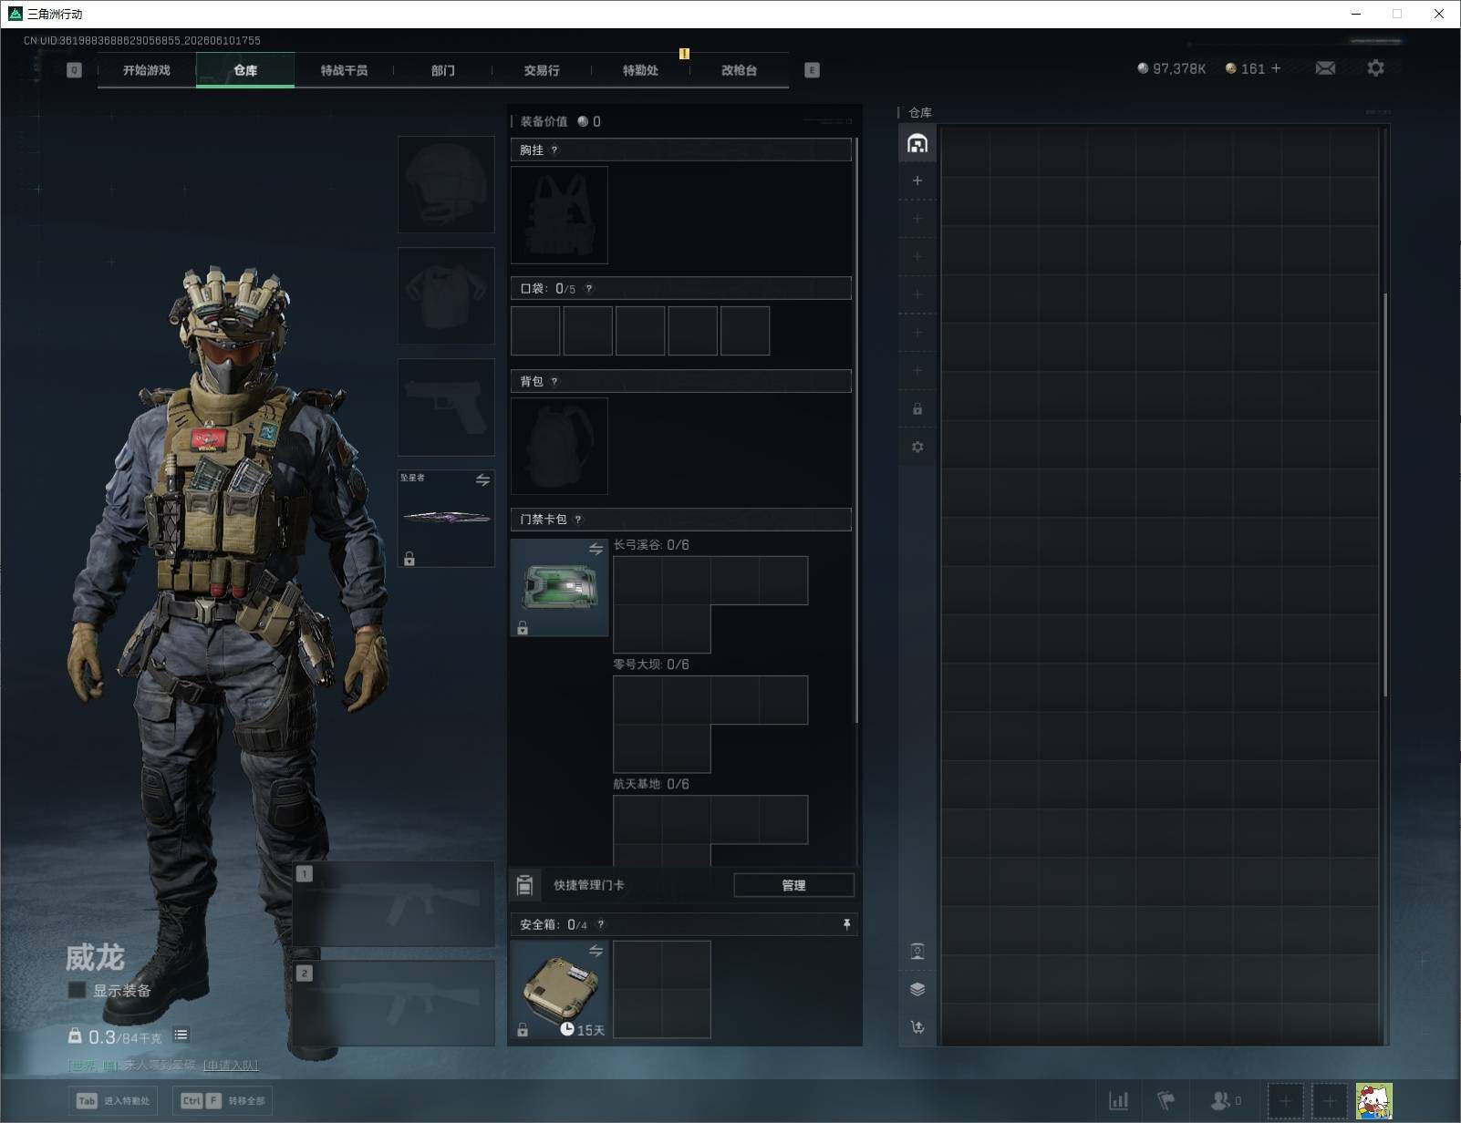The height and width of the screenshot is (1123, 1461).
Task: Click the 97,378K currency balance
Action: [x=1172, y=68]
